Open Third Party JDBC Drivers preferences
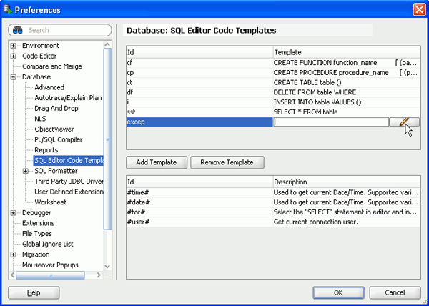The height and width of the screenshot is (306, 429). point(69,182)
